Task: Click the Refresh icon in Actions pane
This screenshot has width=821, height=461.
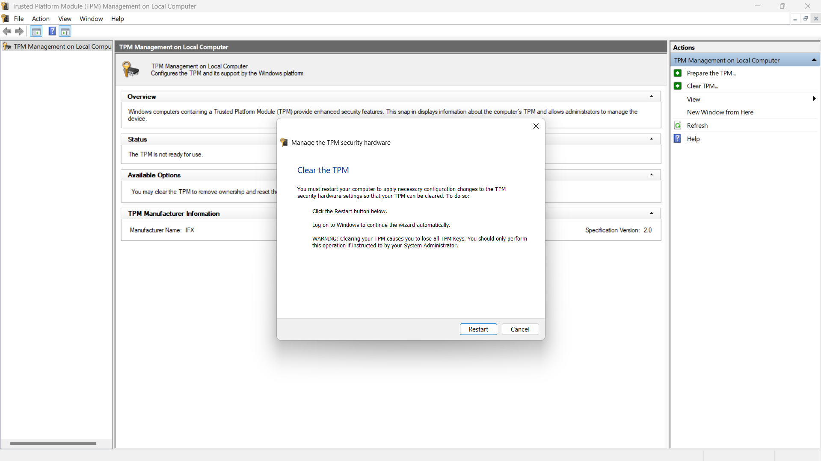Action: tap(678, 125)
